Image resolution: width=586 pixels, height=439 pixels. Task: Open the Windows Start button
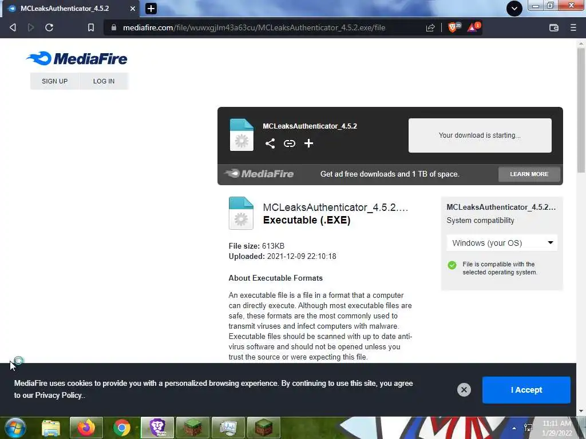[15, 428]
